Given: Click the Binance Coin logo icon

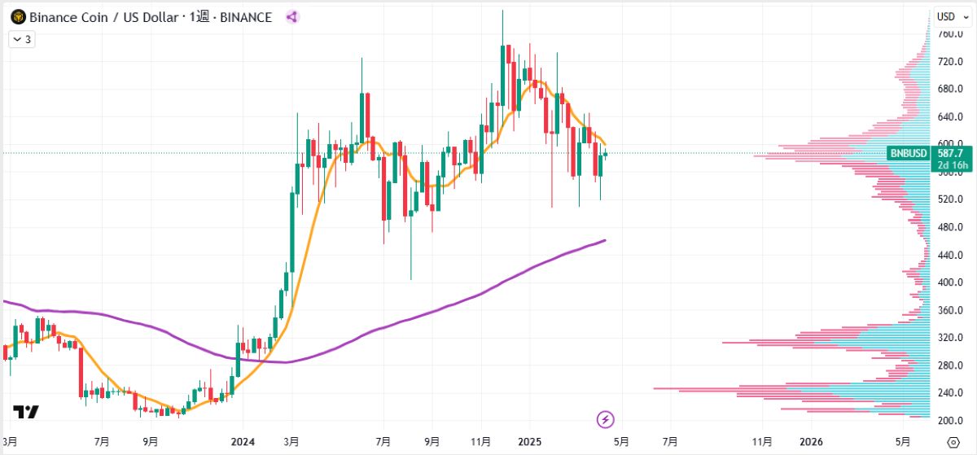Looking at the screenshot, I should coord(17,16).
